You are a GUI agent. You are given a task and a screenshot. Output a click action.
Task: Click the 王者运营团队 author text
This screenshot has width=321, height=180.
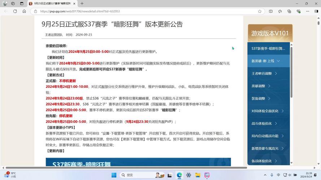(x=54, y=35)
